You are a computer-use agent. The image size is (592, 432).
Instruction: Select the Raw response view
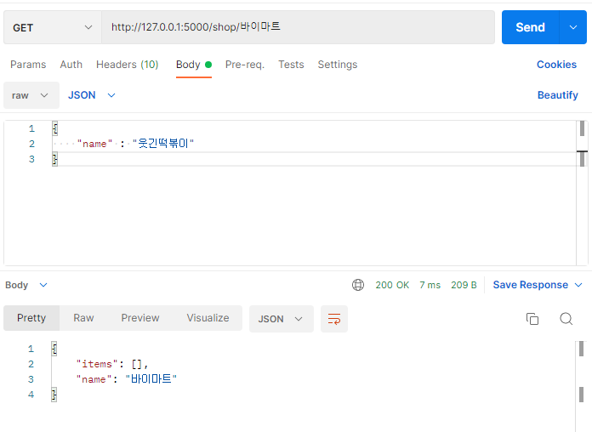[x=83, y=318]
